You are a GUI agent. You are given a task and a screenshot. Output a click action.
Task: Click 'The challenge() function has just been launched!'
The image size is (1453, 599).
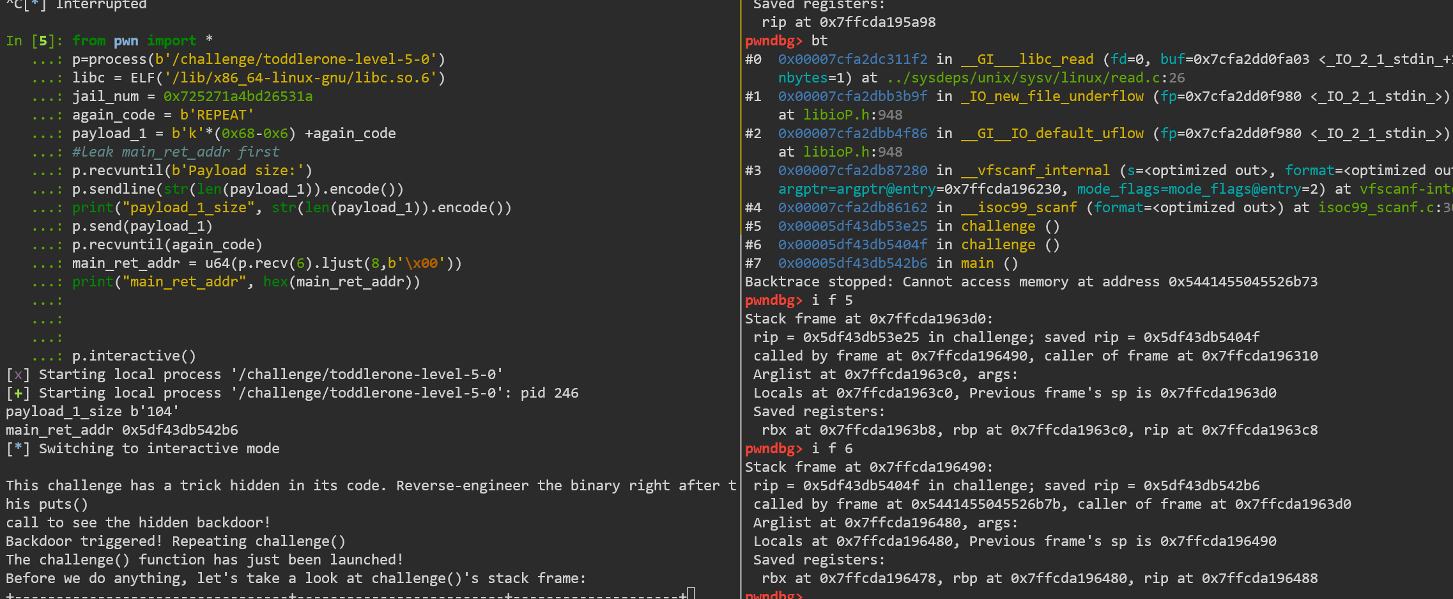(x=205, y=560)
